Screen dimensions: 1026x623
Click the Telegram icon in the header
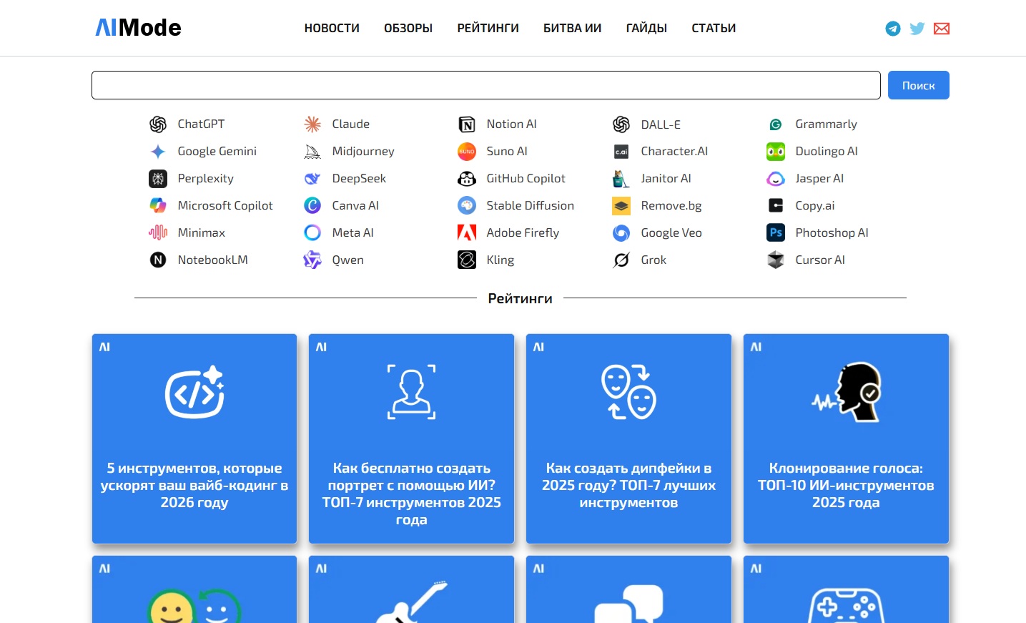(x=892, y=29)
